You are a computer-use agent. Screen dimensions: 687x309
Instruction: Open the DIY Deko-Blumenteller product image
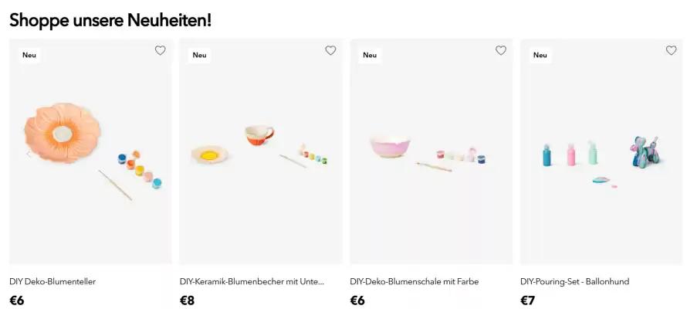tap(90, 151)
